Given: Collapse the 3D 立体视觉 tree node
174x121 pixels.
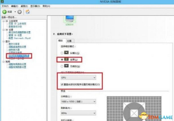Looking at the screenshot, I should (4, 21).
